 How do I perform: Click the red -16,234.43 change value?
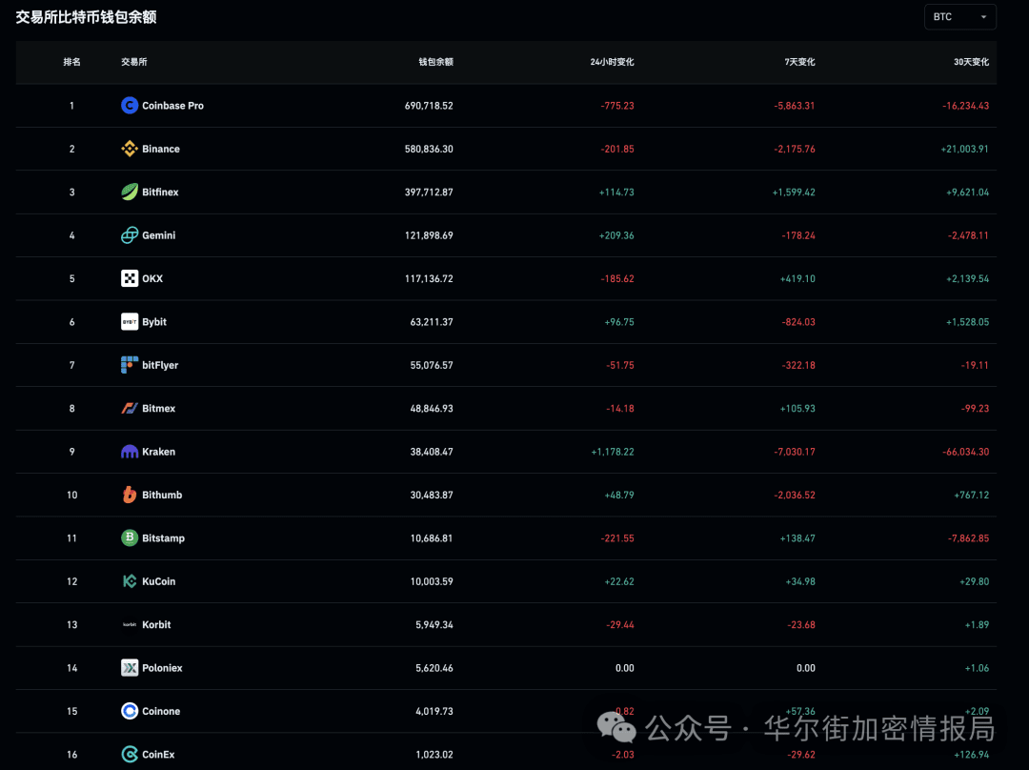click(x=965, y=106)
